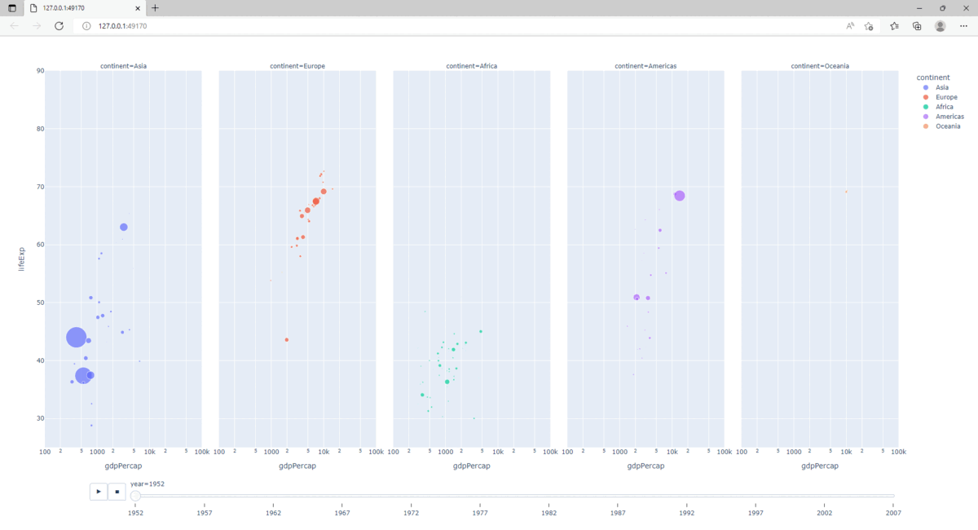This screenshot has width=978, height=530.
Task: Jump the year slider to 1977
Action: (480, 496)
